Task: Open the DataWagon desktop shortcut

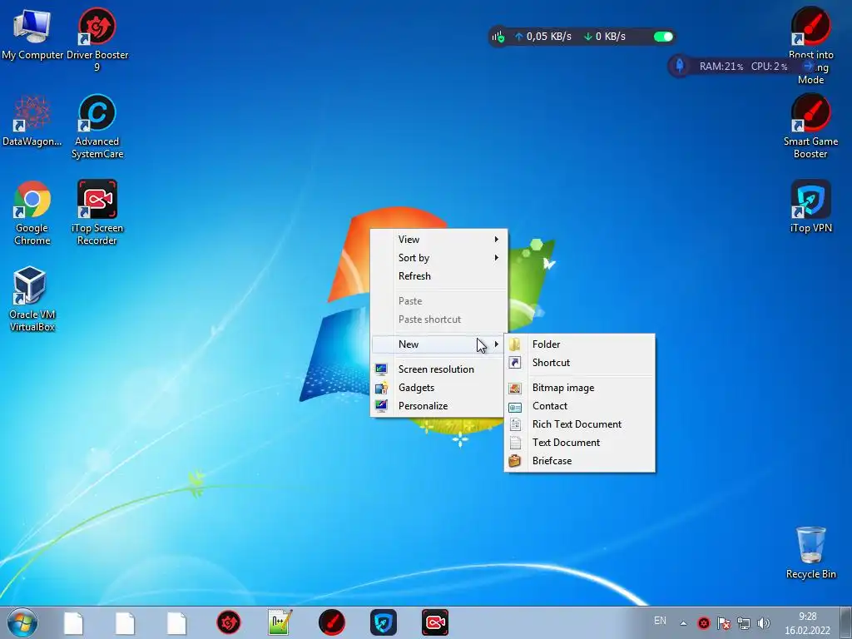Action: [x=32, y=121]
